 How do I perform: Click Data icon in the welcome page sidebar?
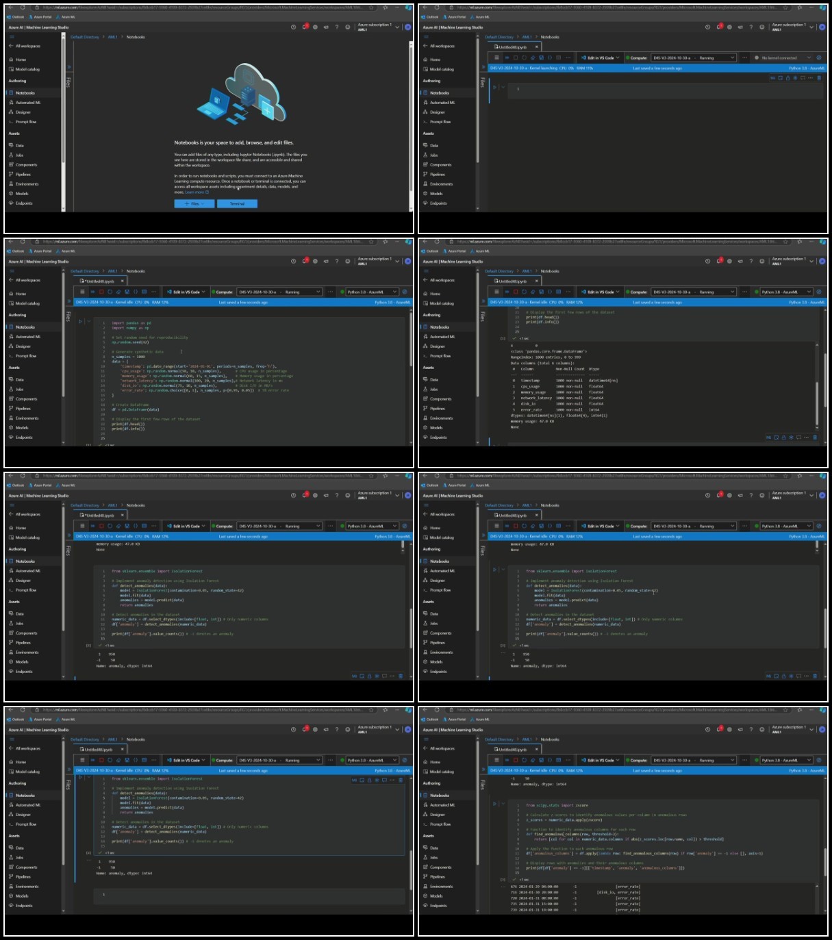click(11, 145)
